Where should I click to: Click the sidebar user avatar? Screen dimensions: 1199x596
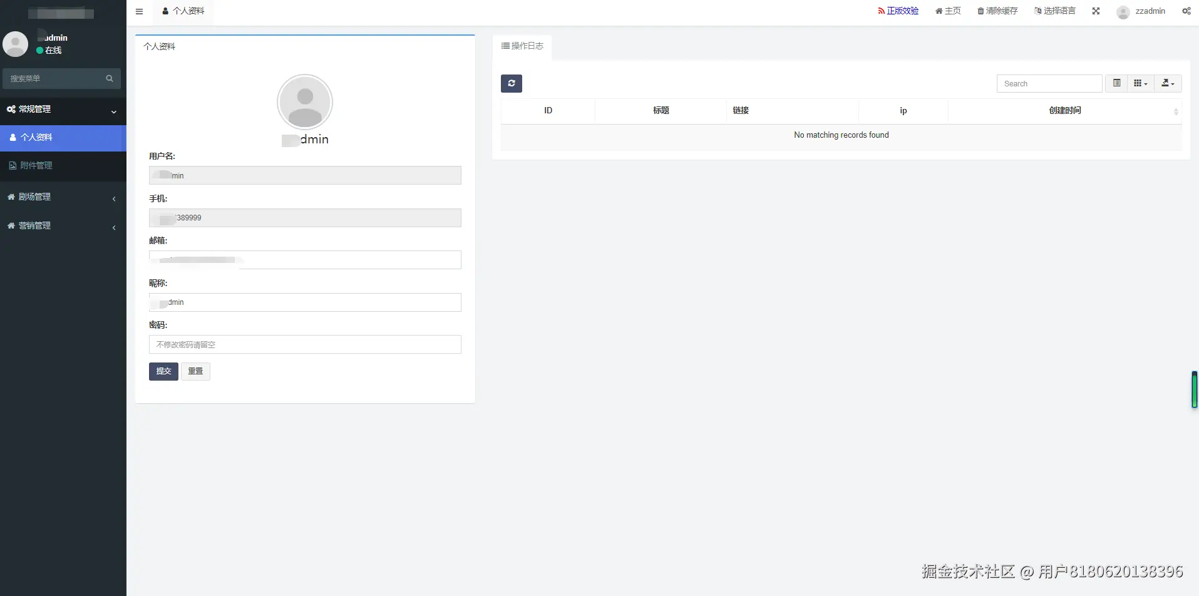[x=15, y=44]
